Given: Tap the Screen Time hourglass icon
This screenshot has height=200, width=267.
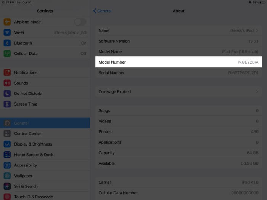Looking at the screenshot, I should 7,104.
